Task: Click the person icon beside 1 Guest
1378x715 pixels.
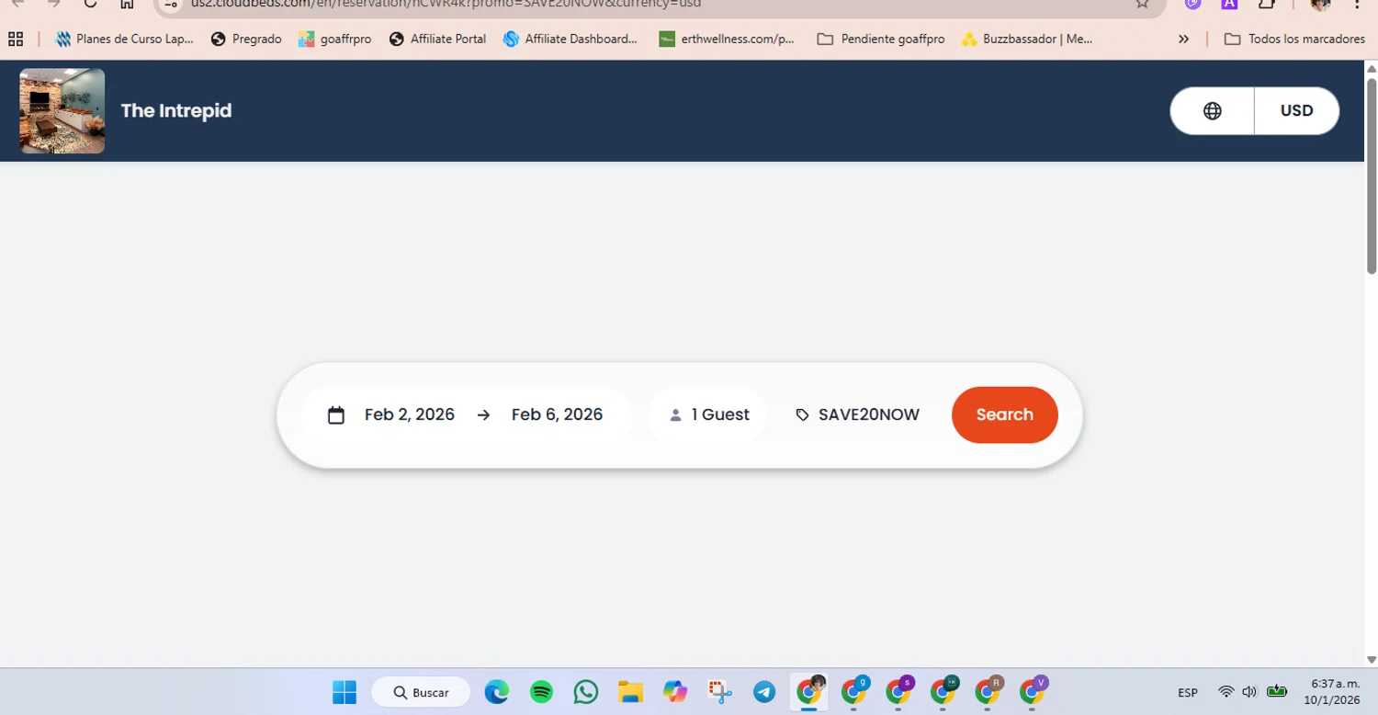Action: pyautogui.click(x=675, y=415)
